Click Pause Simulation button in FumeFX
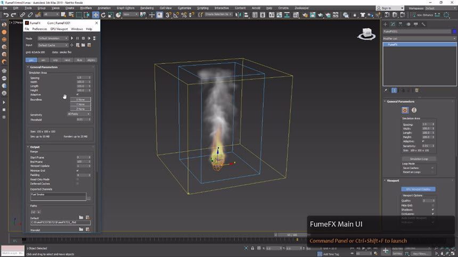Viewport: 458px width, 257px height. click(78, 38)
